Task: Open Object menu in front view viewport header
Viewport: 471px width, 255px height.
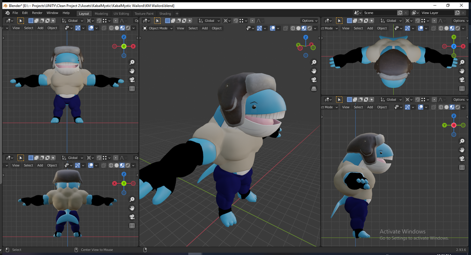Action: point(52,28)
